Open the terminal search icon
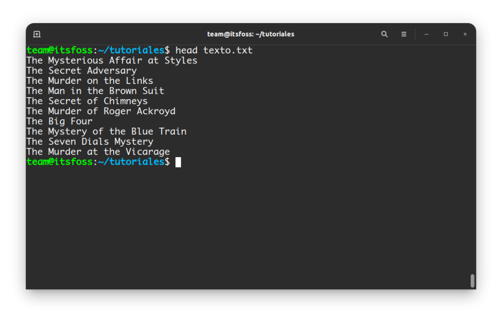 point(384,34)
